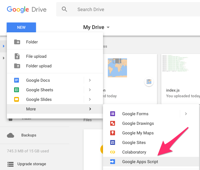
Task: Create a new Google Slides presentation
Action: [45, 99]
